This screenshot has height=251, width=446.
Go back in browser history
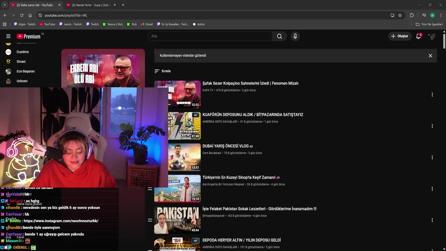5,15
